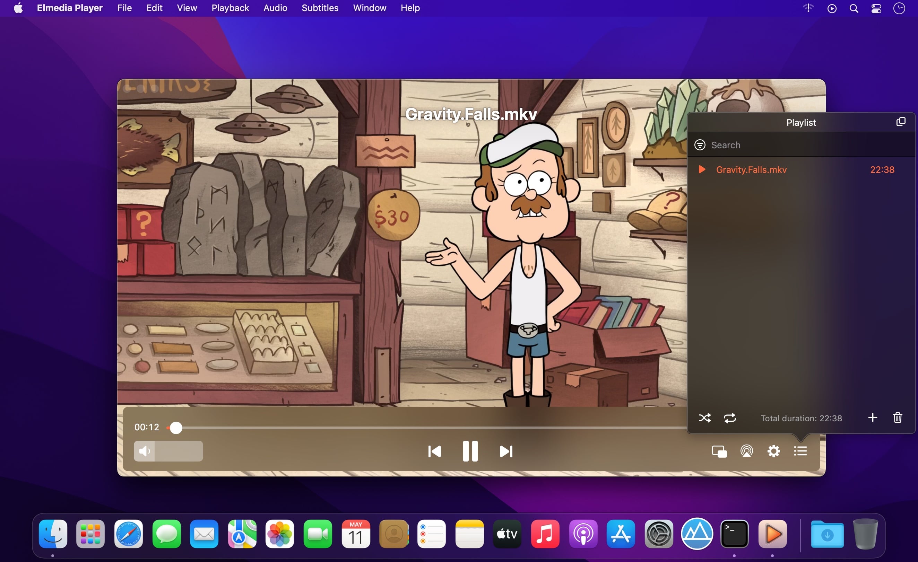This screenshot has height=562, width=918.
Task: Pause the video playback
Action: [x=470, y=451]
